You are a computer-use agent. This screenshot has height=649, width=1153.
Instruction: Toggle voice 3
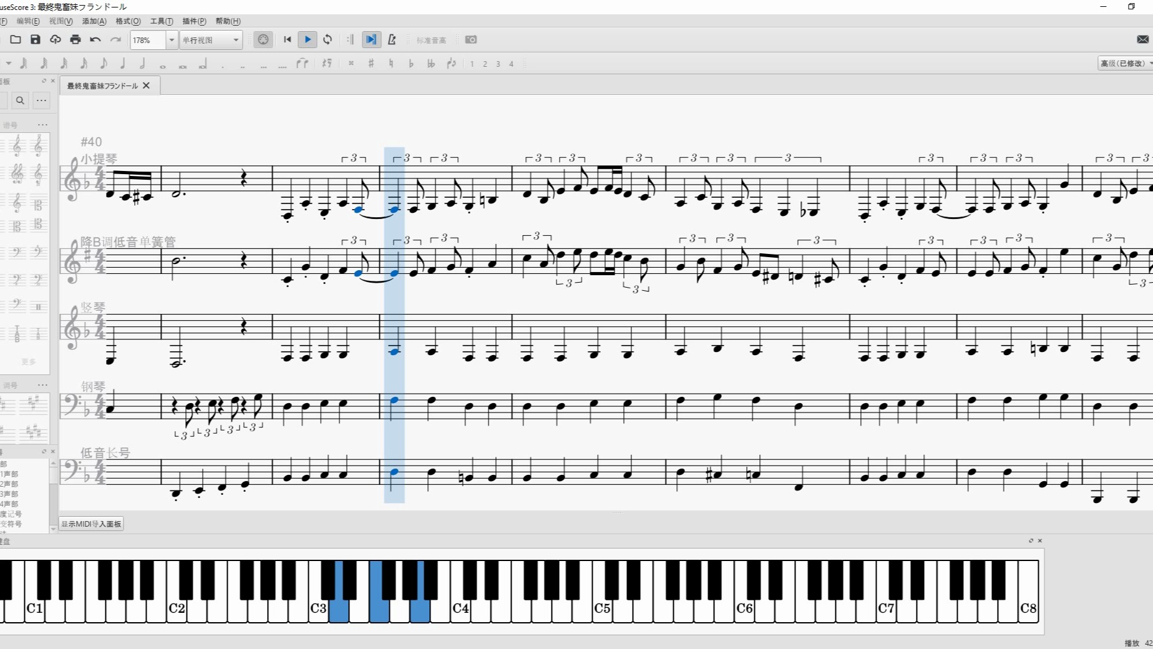pyautogui.click(x=498, y=64)
